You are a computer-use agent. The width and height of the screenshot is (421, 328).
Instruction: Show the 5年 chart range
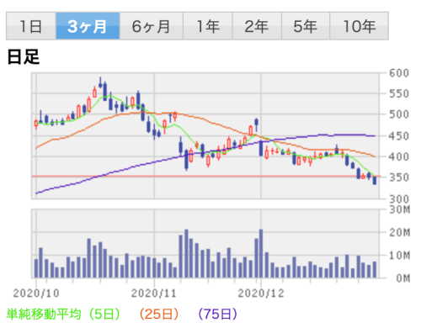pos(306,26)
